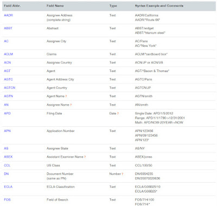Image resolution: width=217 pixels, height=206 pixels.
Task: Click the help icon beside Assignee Name
Action: pyautogui.click(x=71, y=105)
